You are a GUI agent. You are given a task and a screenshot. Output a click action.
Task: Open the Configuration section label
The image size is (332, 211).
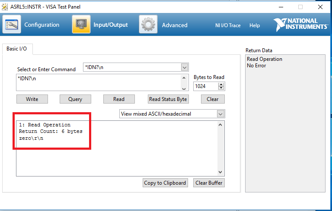click(x=41, y=25)
